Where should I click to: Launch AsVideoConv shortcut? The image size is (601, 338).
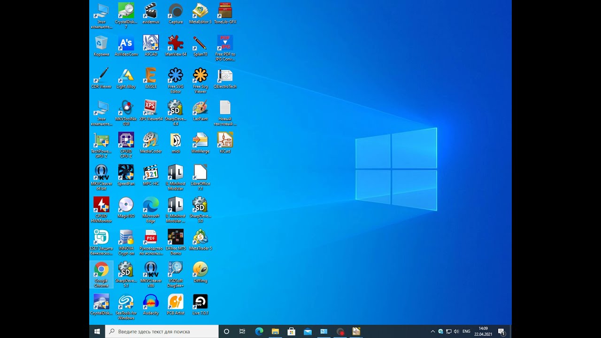click(x=126, y=46)
